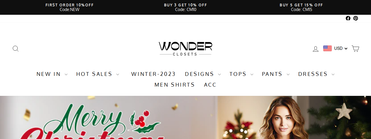This screenshot has height=139, width=371.
Task: Click the First Order 10% OFF announcement
Action: pyautogui.click(x=70, y=7)
